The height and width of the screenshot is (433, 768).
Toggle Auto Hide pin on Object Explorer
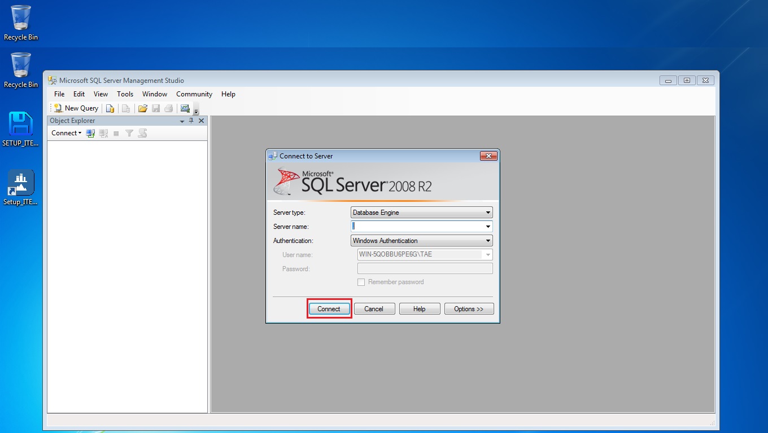(191, 121)
